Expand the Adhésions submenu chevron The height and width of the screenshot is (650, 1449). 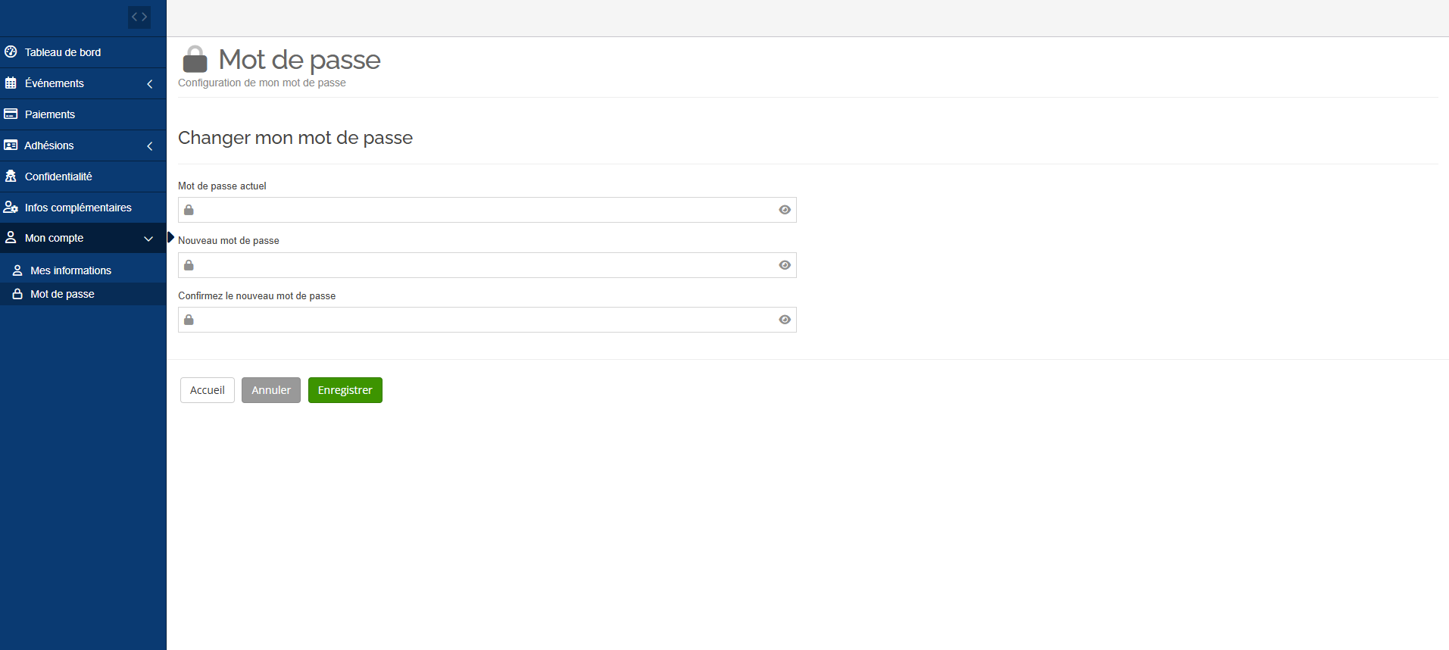(x=150, y=146)
